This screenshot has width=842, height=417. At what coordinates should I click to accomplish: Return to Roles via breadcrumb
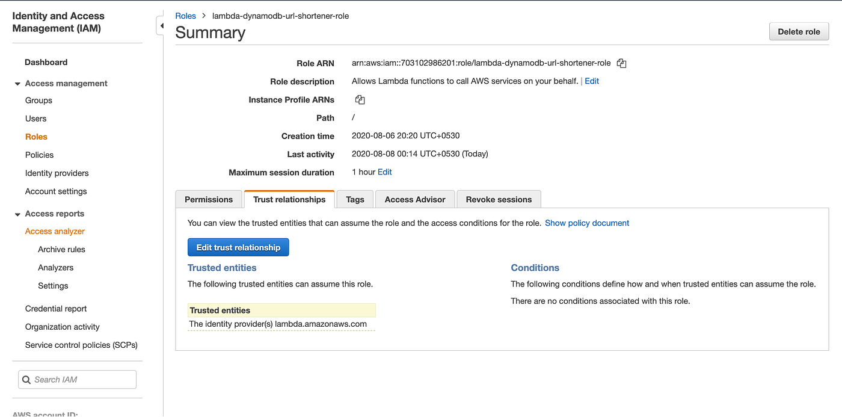pos(185,16)
